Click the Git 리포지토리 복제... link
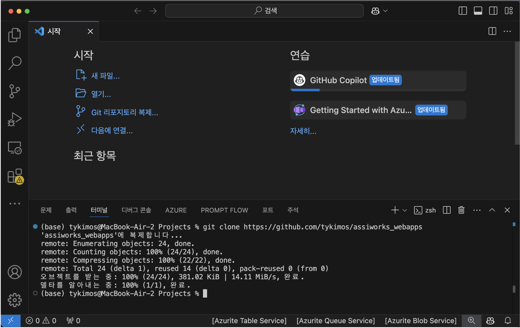 point(125,112)
